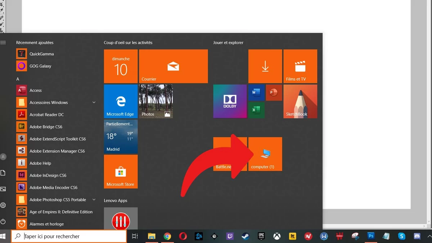Open the Word tile in Office group
This screenshot has width=432, height=243.
(x=256, y=93)
